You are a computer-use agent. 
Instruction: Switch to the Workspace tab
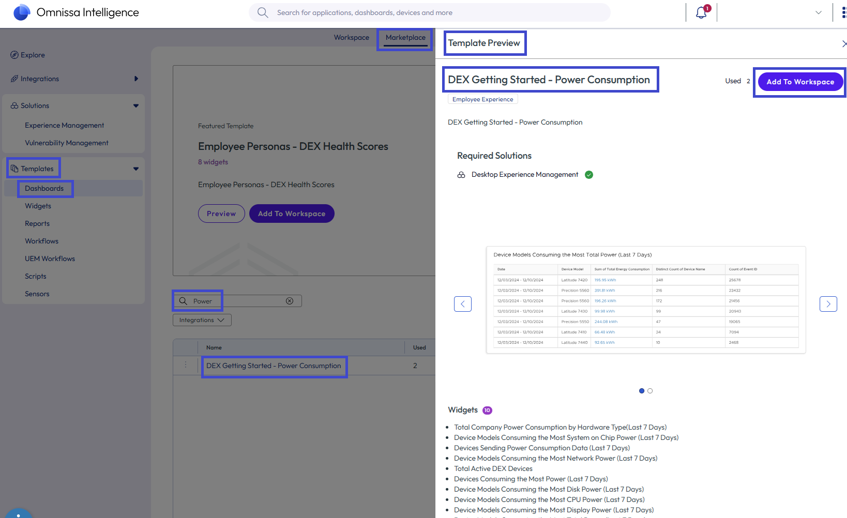352,37
